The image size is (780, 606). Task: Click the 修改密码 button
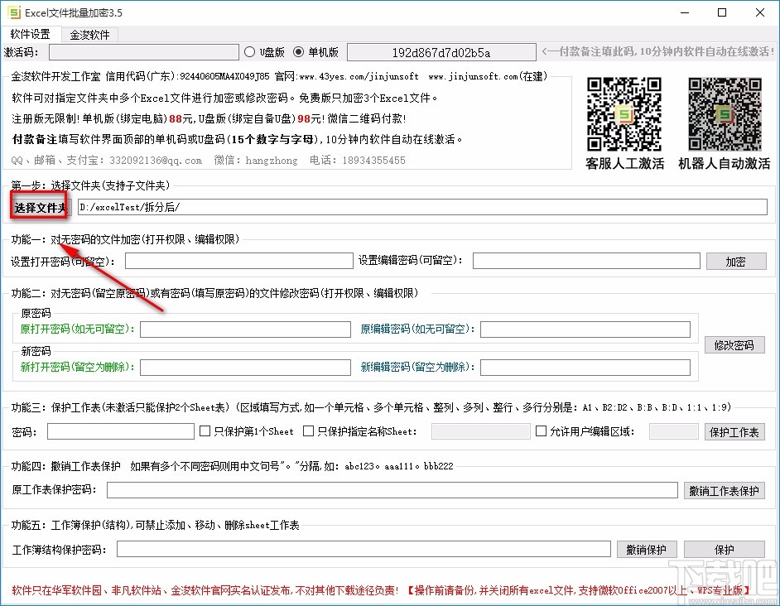tap(734, 345)
